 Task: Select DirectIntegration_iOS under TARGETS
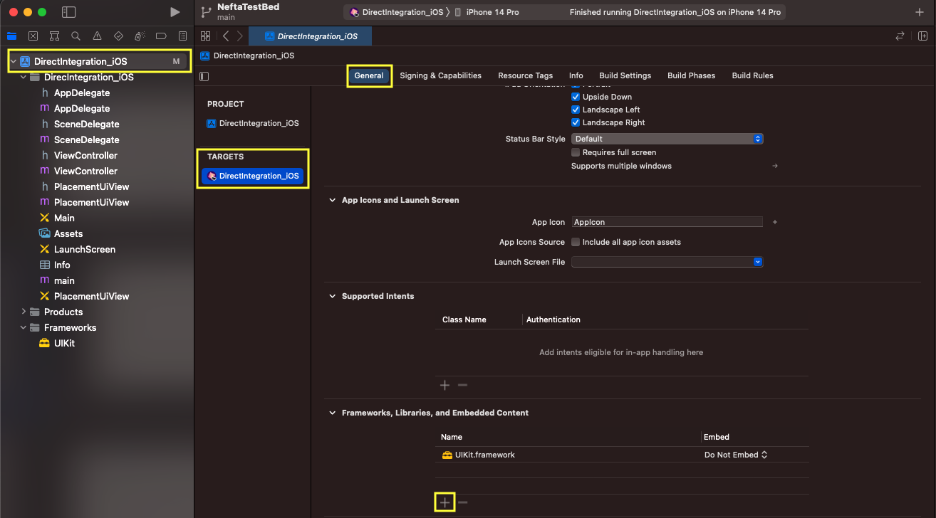[x=253, y=176]
